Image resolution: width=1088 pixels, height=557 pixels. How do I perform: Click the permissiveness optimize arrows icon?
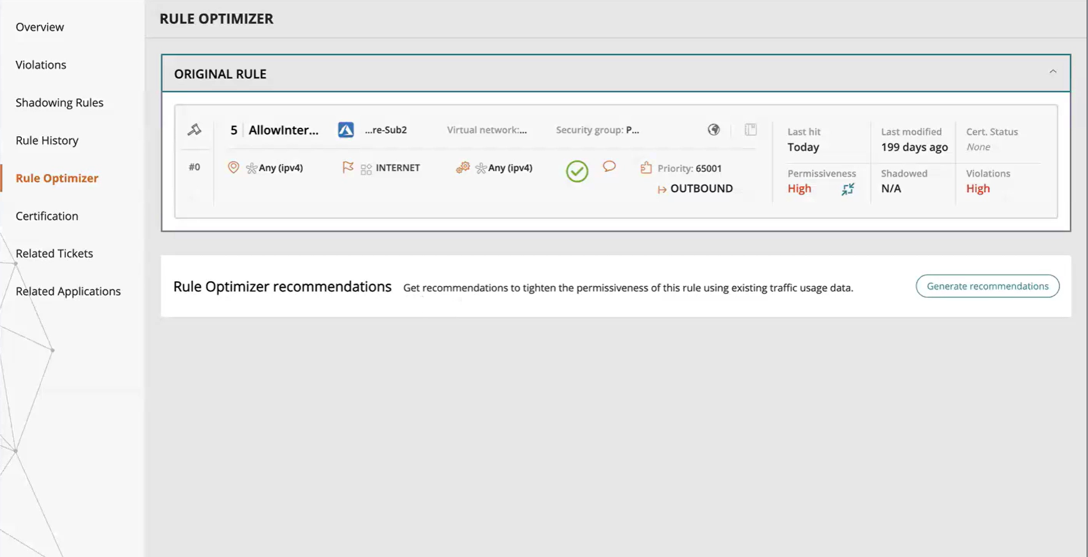848,189
